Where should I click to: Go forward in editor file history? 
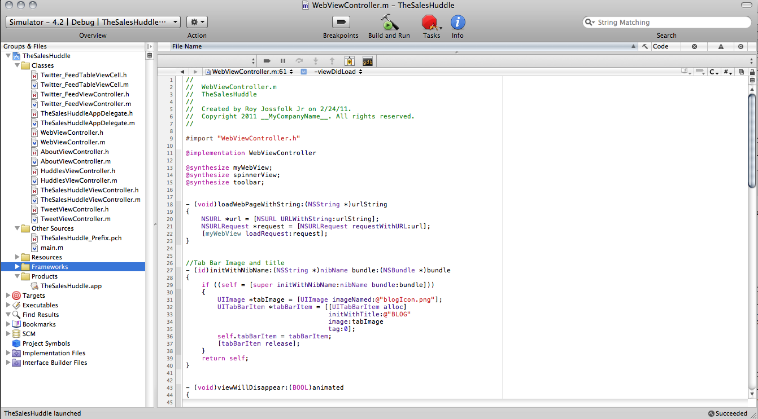point(195,72)
